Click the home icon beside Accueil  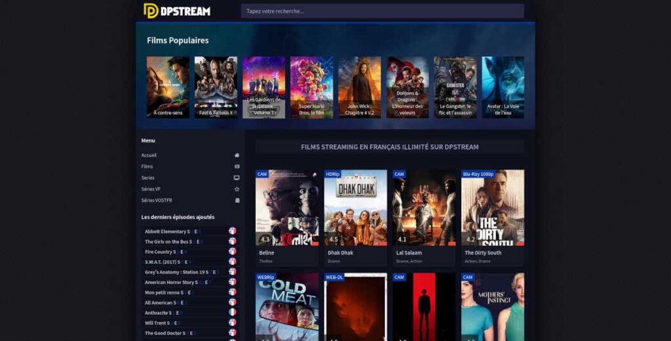237,155
